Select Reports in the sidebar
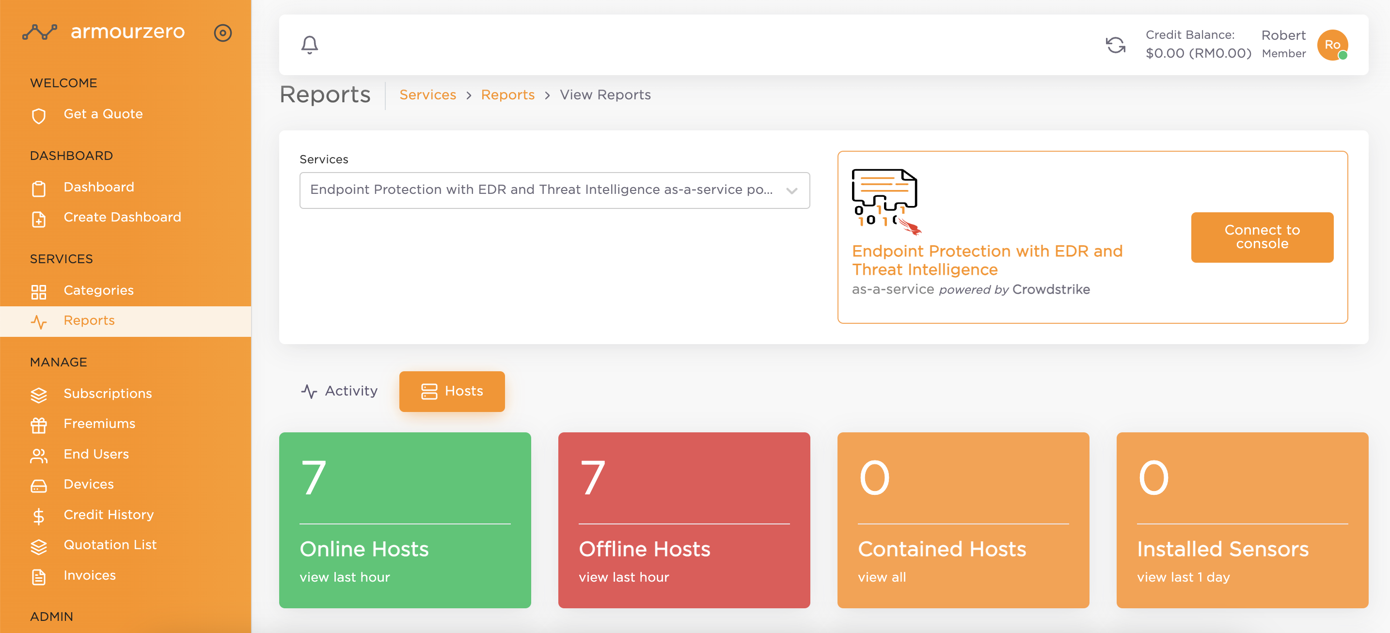The image size is (1390, 633). [125, 321]
